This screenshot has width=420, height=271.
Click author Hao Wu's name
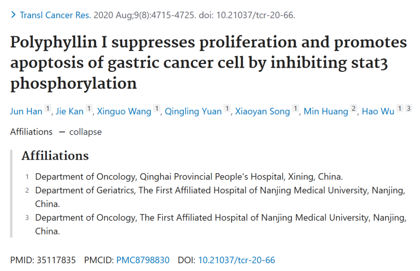pos(378,111)
